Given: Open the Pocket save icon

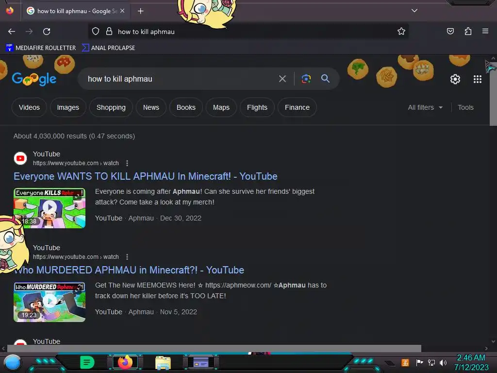Looking at the screenshot, I should coord(450,31).
